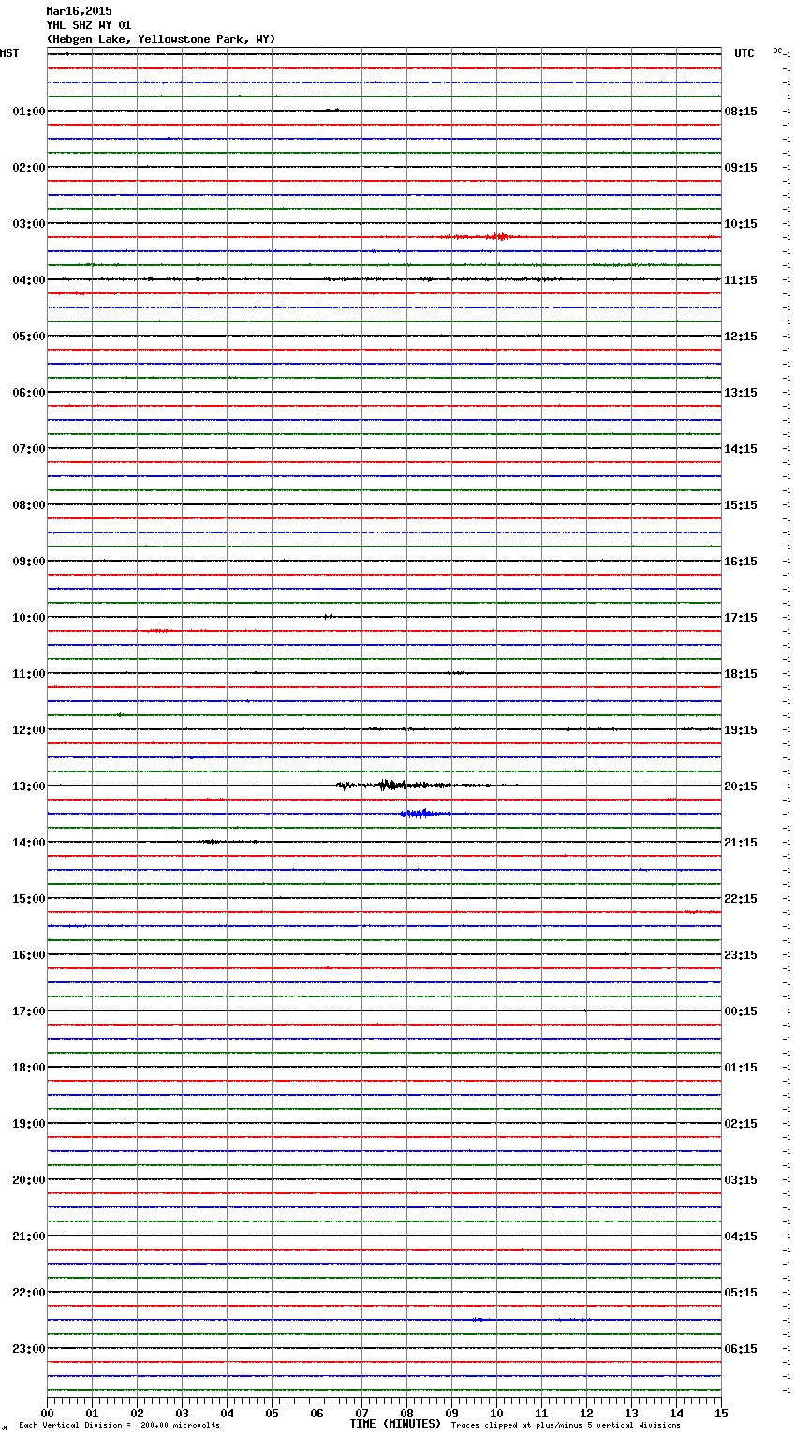The width and height of the screenshot is (796, 1438).
Task: Click the MST timezone label
Action: pos(9,53)
